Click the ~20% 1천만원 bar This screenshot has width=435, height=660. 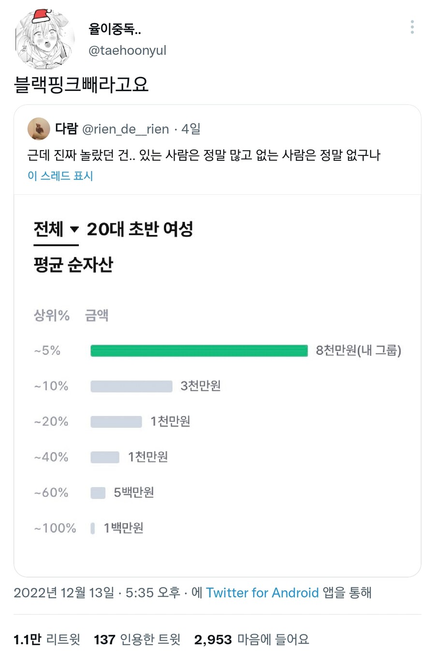(x=116, y=422)
